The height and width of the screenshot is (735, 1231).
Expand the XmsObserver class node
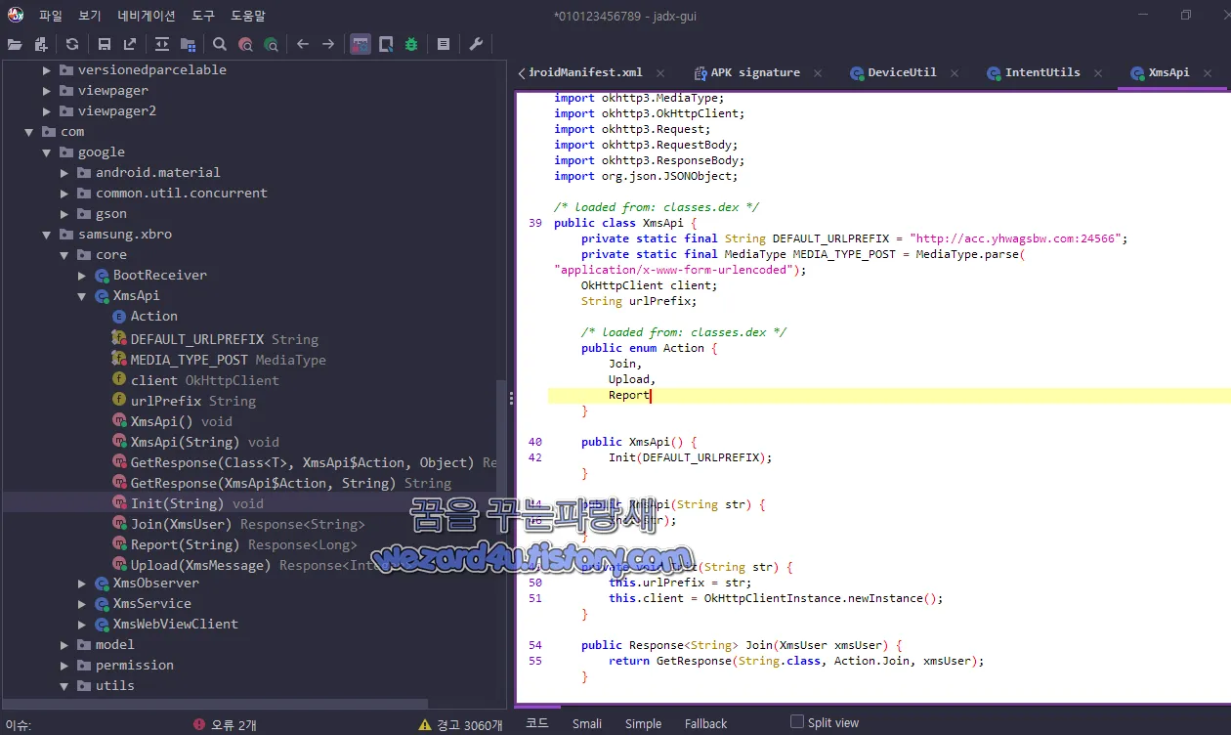(x=82, y=583)
